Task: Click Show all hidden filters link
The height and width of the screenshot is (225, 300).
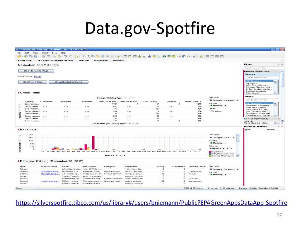Action: point(278,123)
